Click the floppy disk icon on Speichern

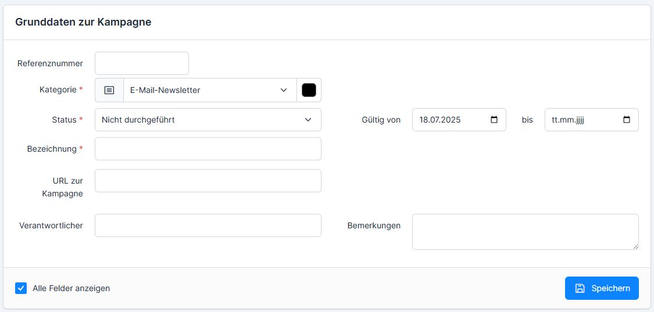(580, 288)
